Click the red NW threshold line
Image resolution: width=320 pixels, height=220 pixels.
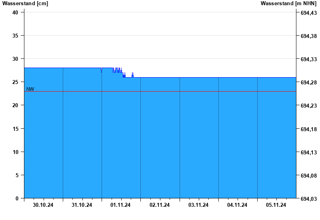(x=160, y=92)
